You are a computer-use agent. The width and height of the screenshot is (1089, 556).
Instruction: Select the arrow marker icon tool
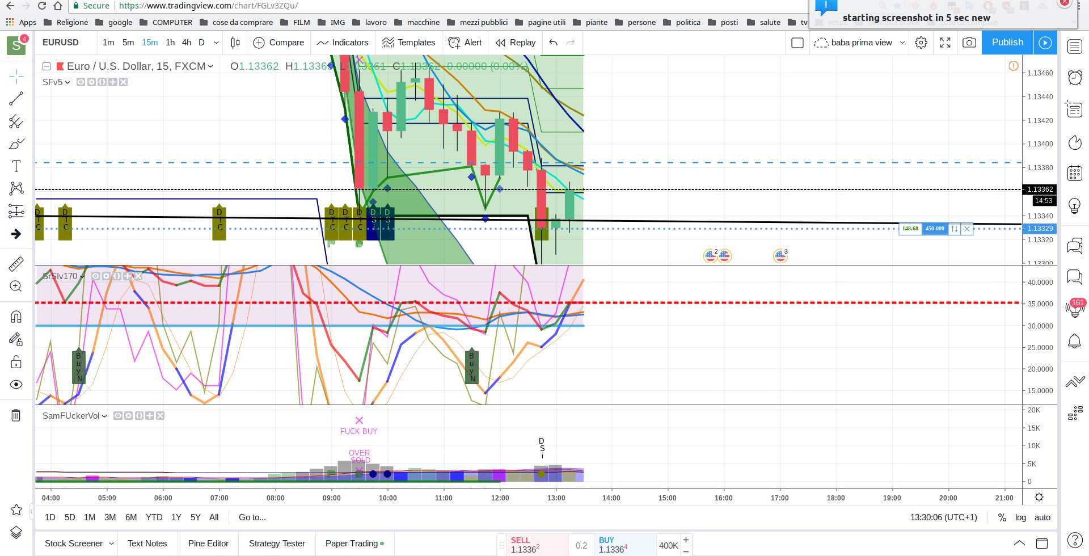(x=16, y=234)
